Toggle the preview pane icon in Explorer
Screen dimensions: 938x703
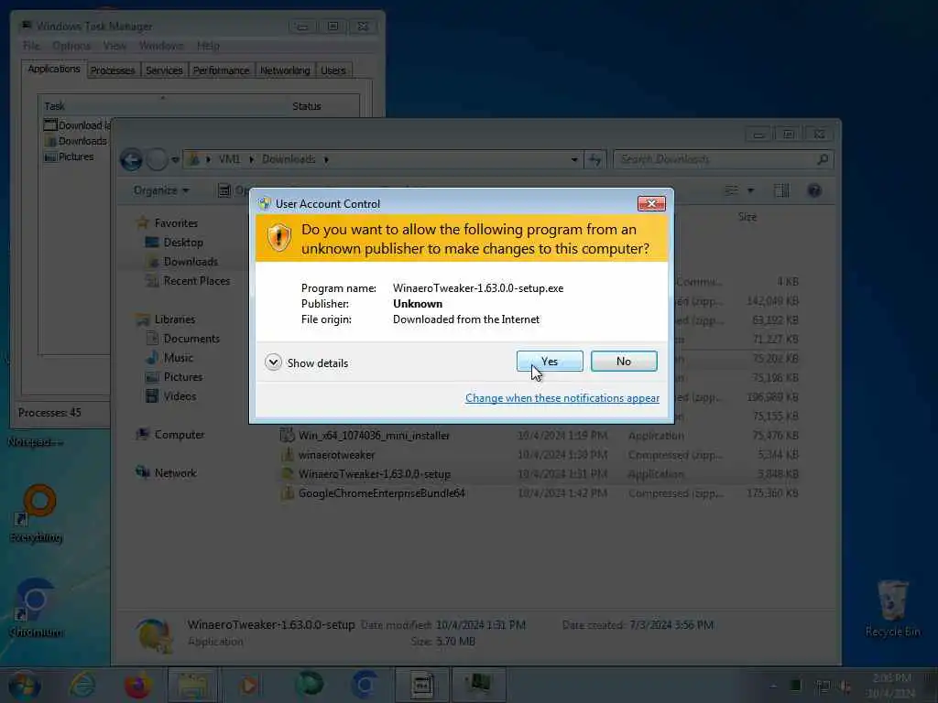click(781, 190)
